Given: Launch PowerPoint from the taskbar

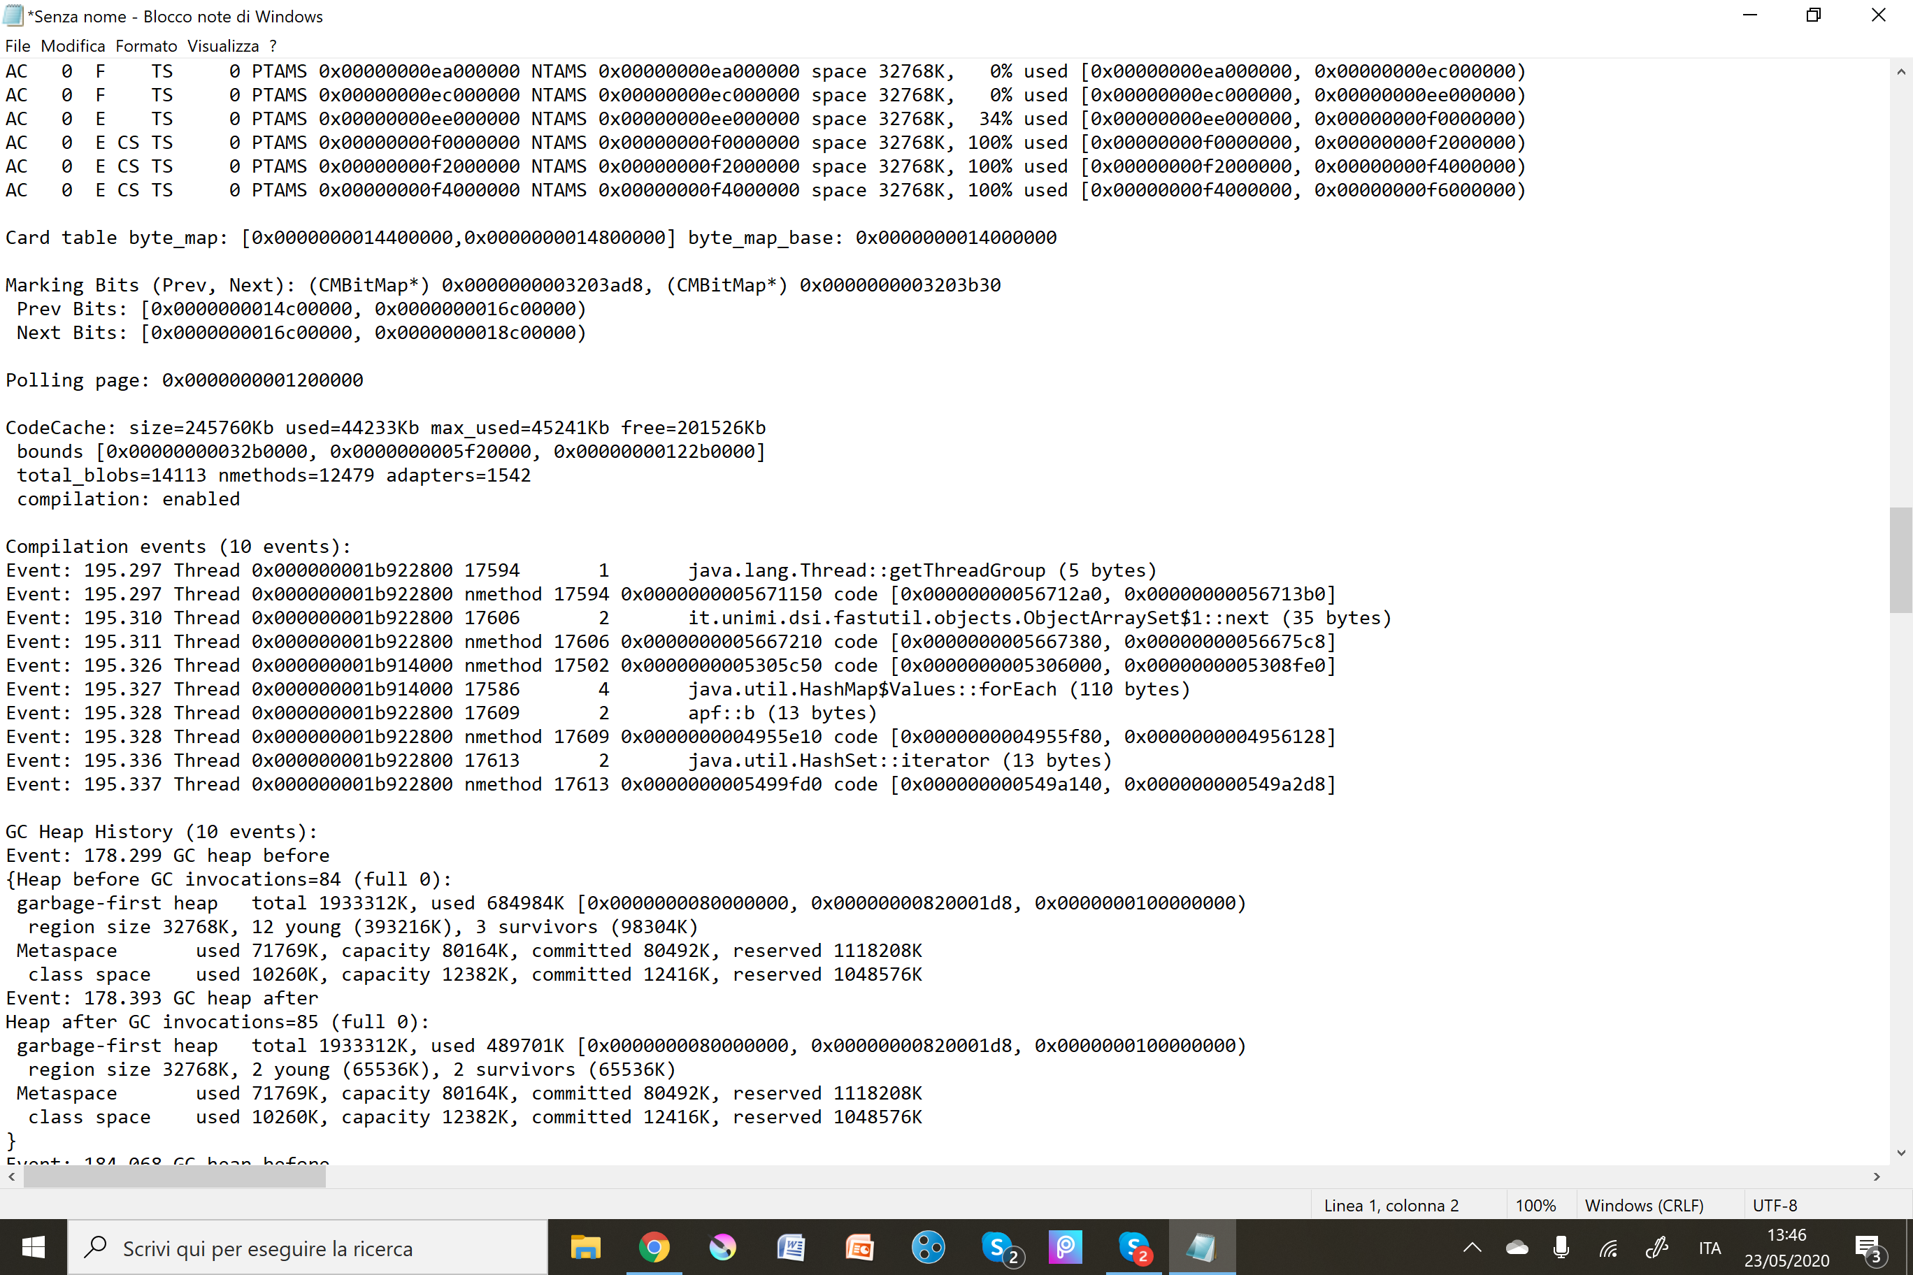Looking at the screenshot, I should point(860,1246).
